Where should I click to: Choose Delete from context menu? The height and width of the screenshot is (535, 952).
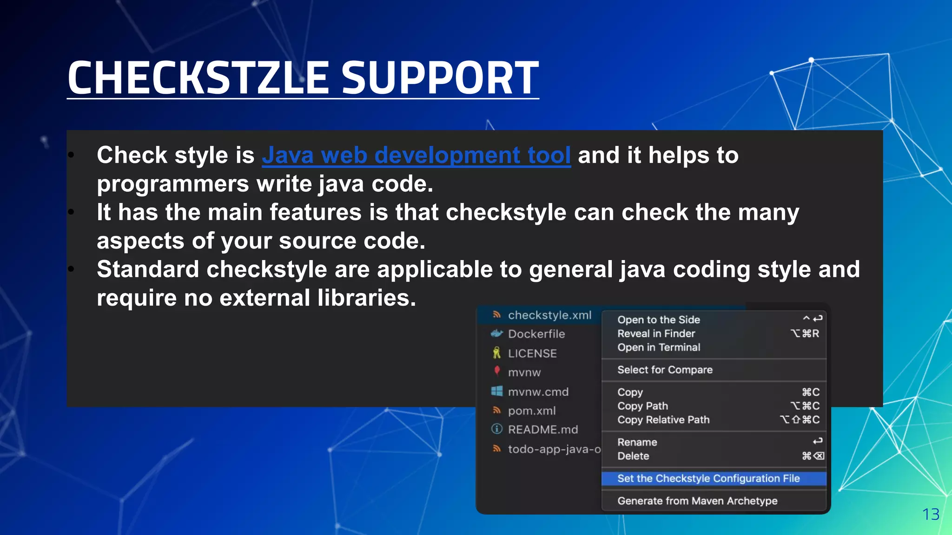pos(714,456)
